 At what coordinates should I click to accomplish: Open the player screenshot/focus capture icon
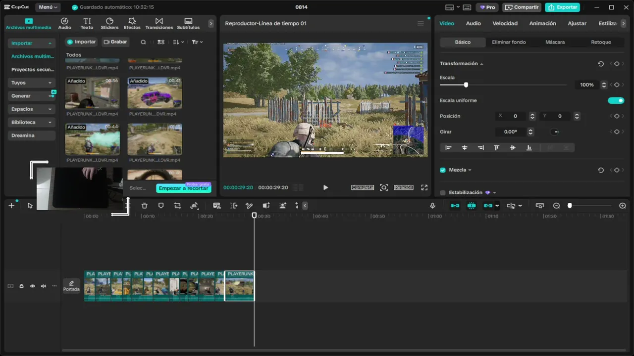point(384,187)
